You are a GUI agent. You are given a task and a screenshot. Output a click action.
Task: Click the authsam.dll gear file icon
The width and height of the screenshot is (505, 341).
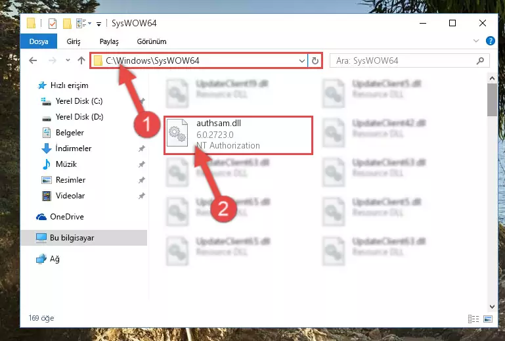177,133
